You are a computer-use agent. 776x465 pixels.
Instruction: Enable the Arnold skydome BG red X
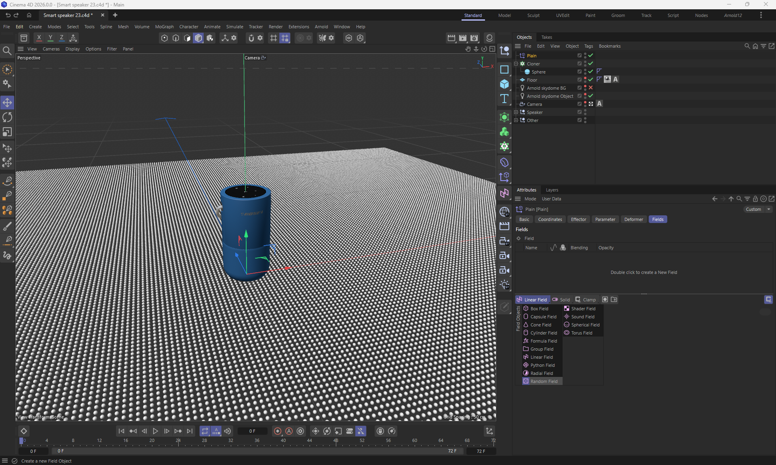click(x=590, y=88)
